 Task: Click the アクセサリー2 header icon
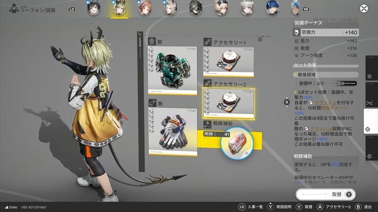point(207,83)
